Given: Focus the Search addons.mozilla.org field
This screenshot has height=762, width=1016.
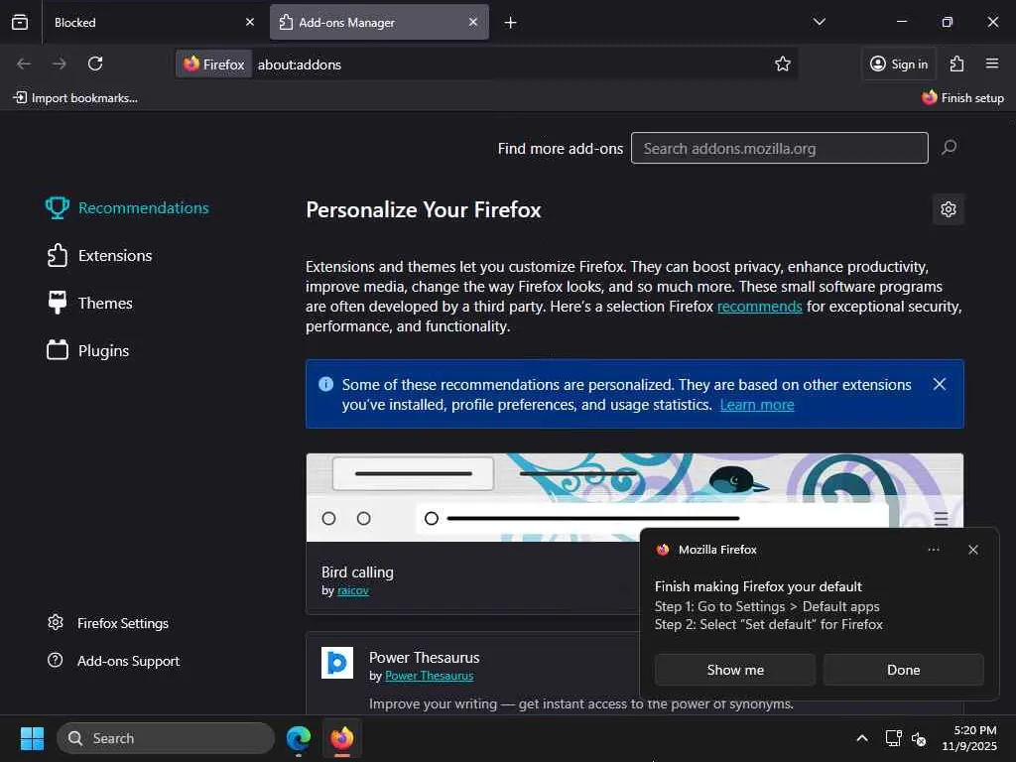Looking at the screenshot, I should [x=780, y=149].
